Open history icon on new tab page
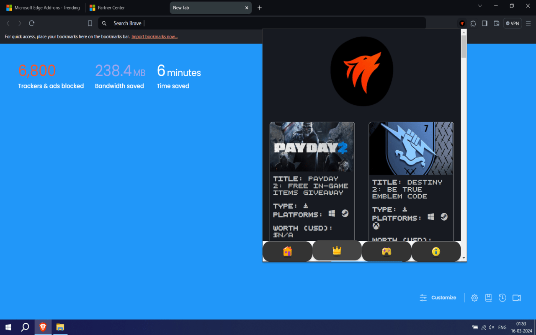 pos(502,298)
